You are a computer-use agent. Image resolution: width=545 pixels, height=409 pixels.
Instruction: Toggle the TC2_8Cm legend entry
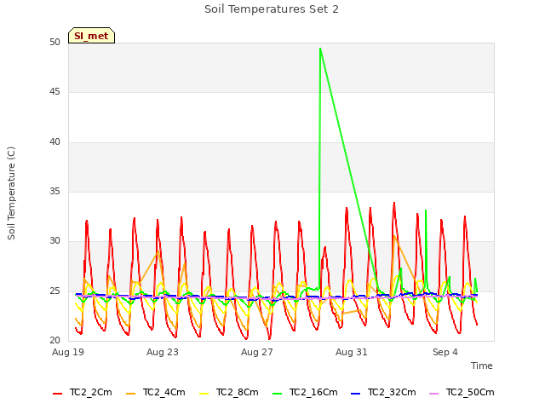pos(229,393)
